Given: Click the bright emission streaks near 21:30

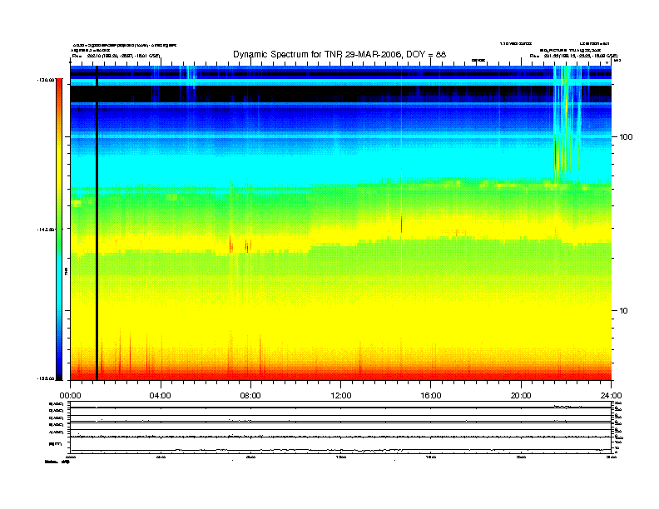Looking at the screenshot, I should click(x=566, y=124).
